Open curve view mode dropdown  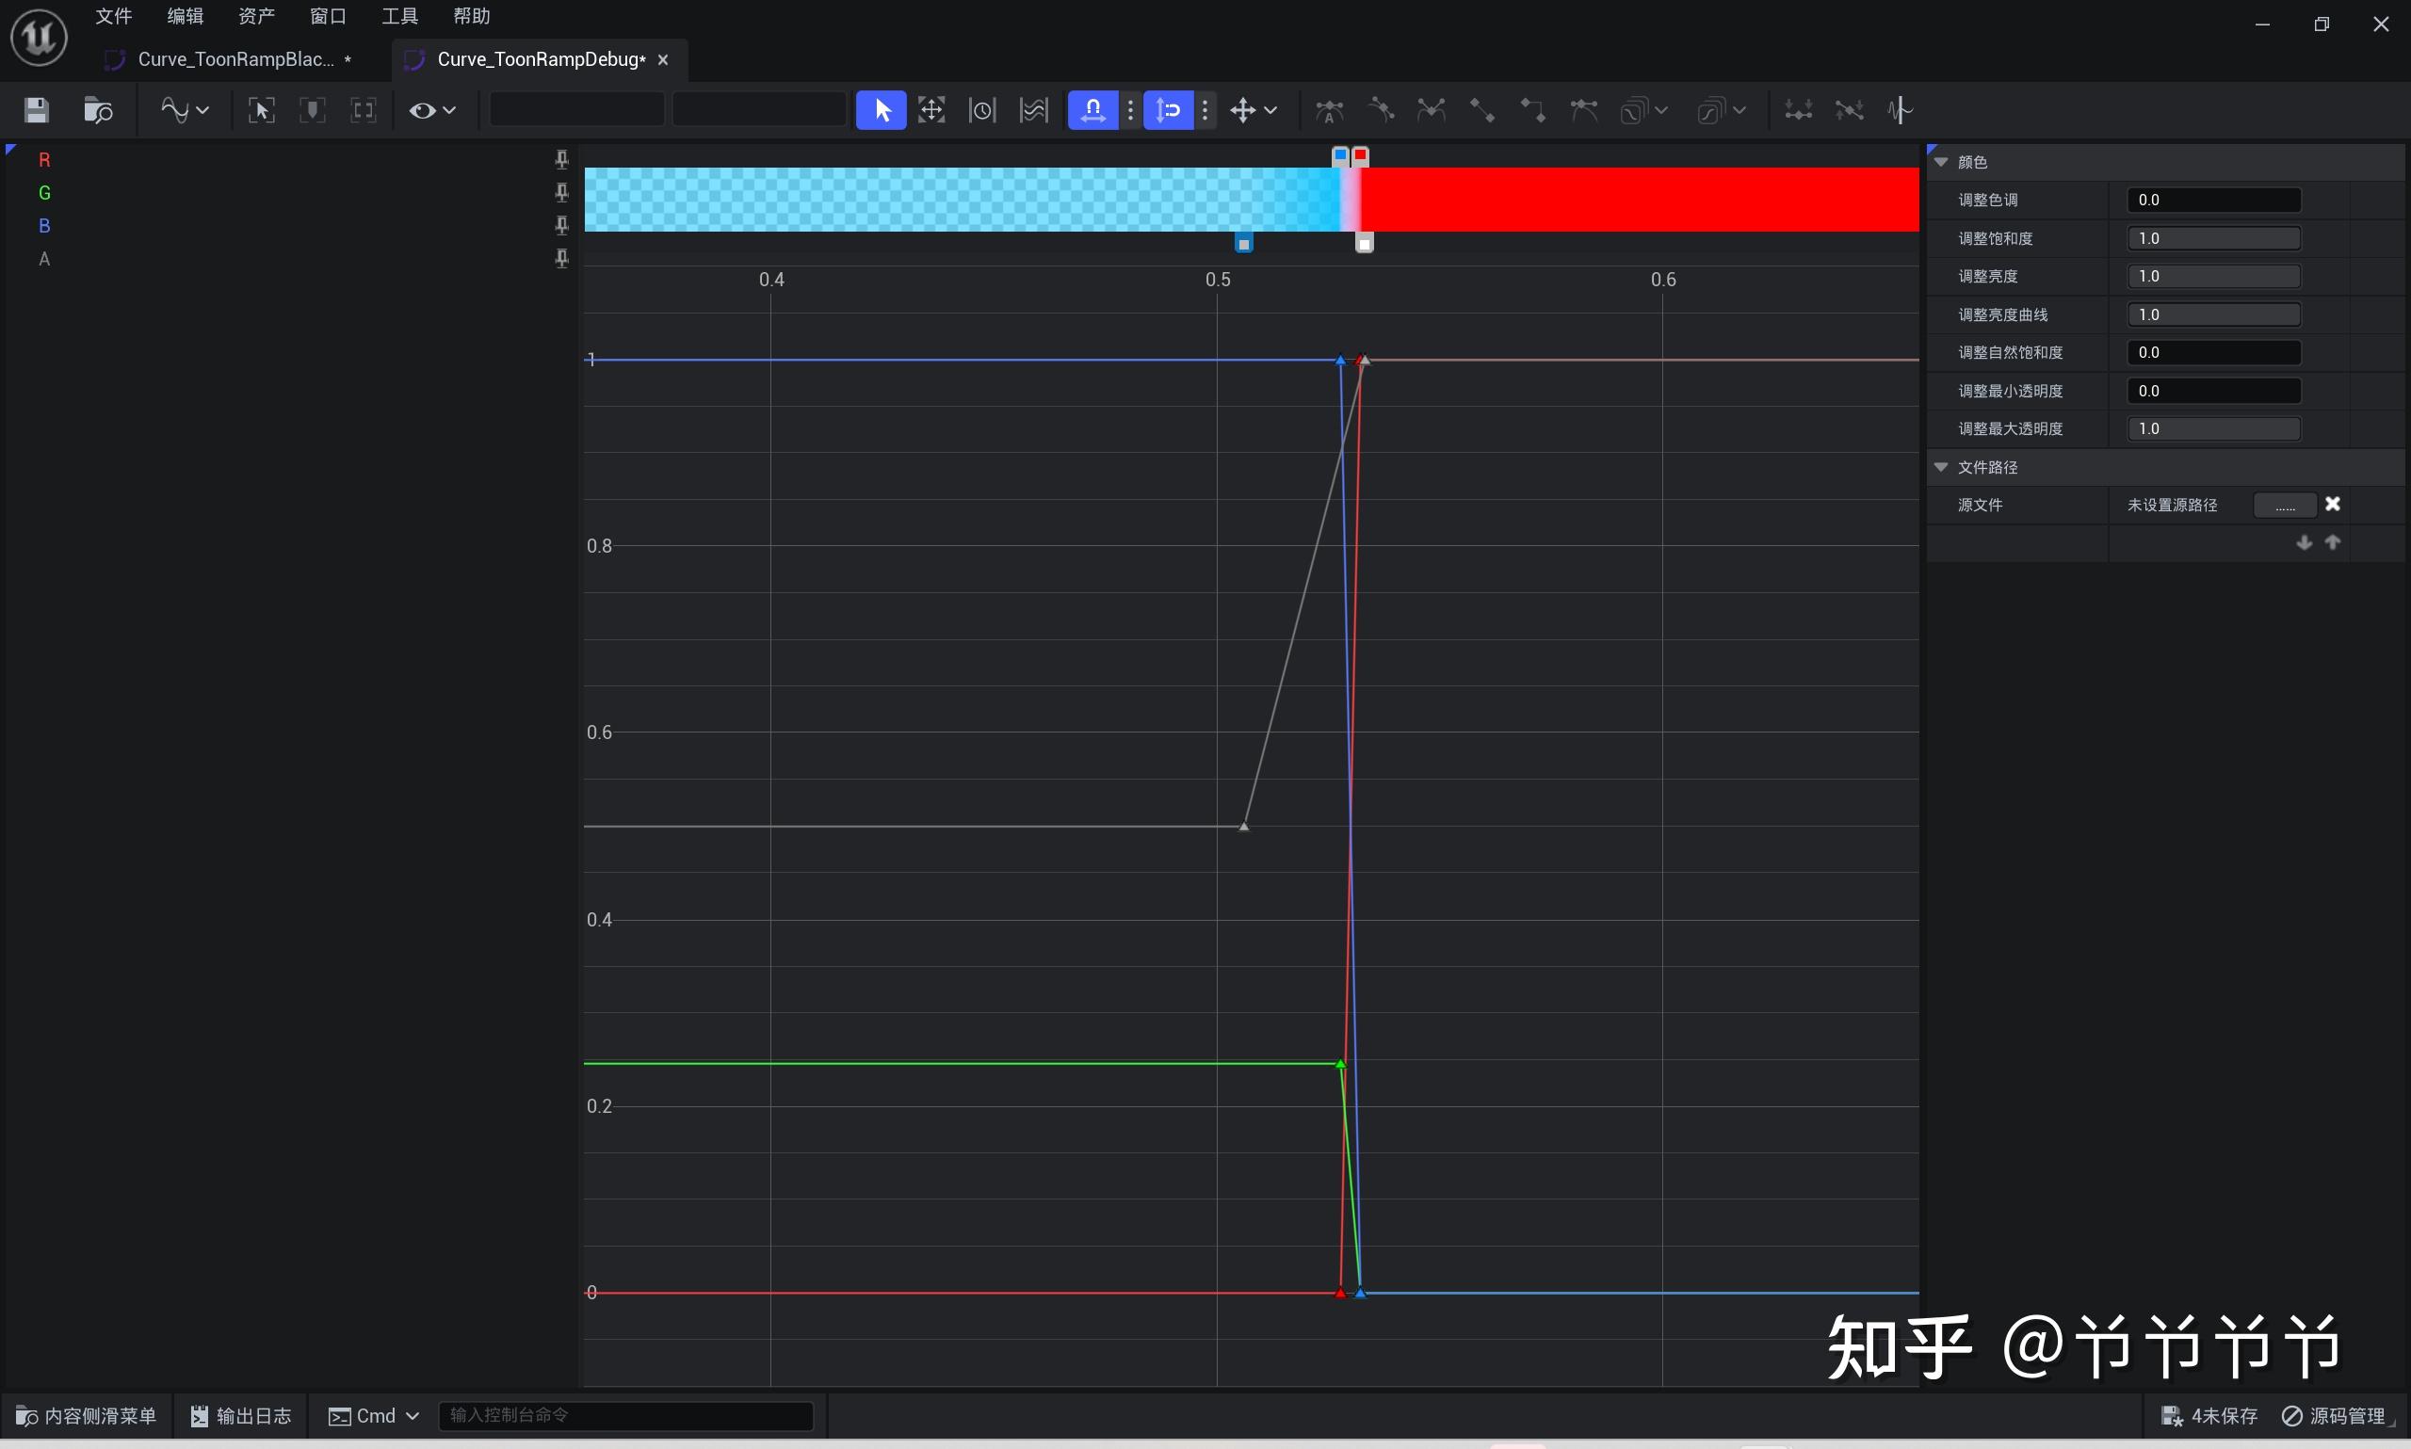pyautogui.click(x=185, y=109)
